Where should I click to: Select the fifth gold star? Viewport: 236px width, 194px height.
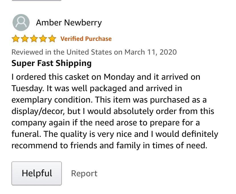point(52,38)
